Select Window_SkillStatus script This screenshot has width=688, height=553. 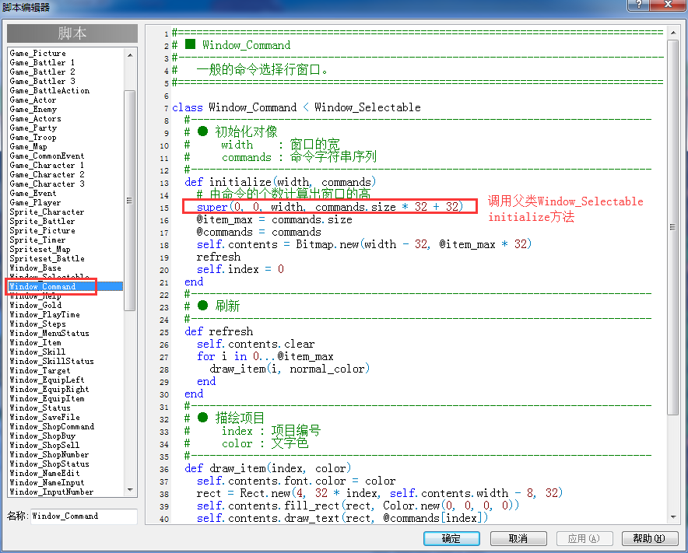tap(52, 362)
